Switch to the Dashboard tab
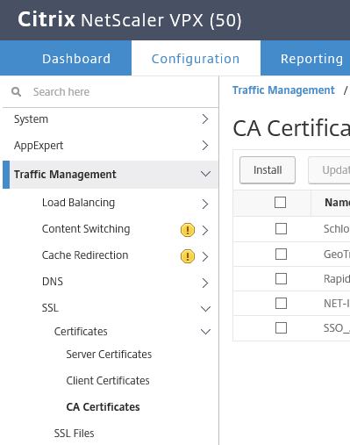The image size is (350, 445). click(x=76, y=59)
